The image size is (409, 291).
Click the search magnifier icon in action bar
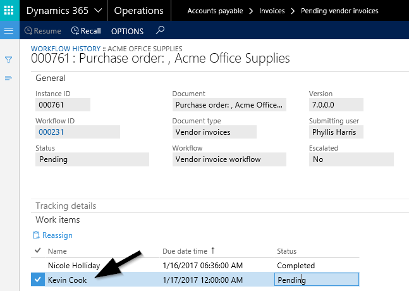(160, 30)
